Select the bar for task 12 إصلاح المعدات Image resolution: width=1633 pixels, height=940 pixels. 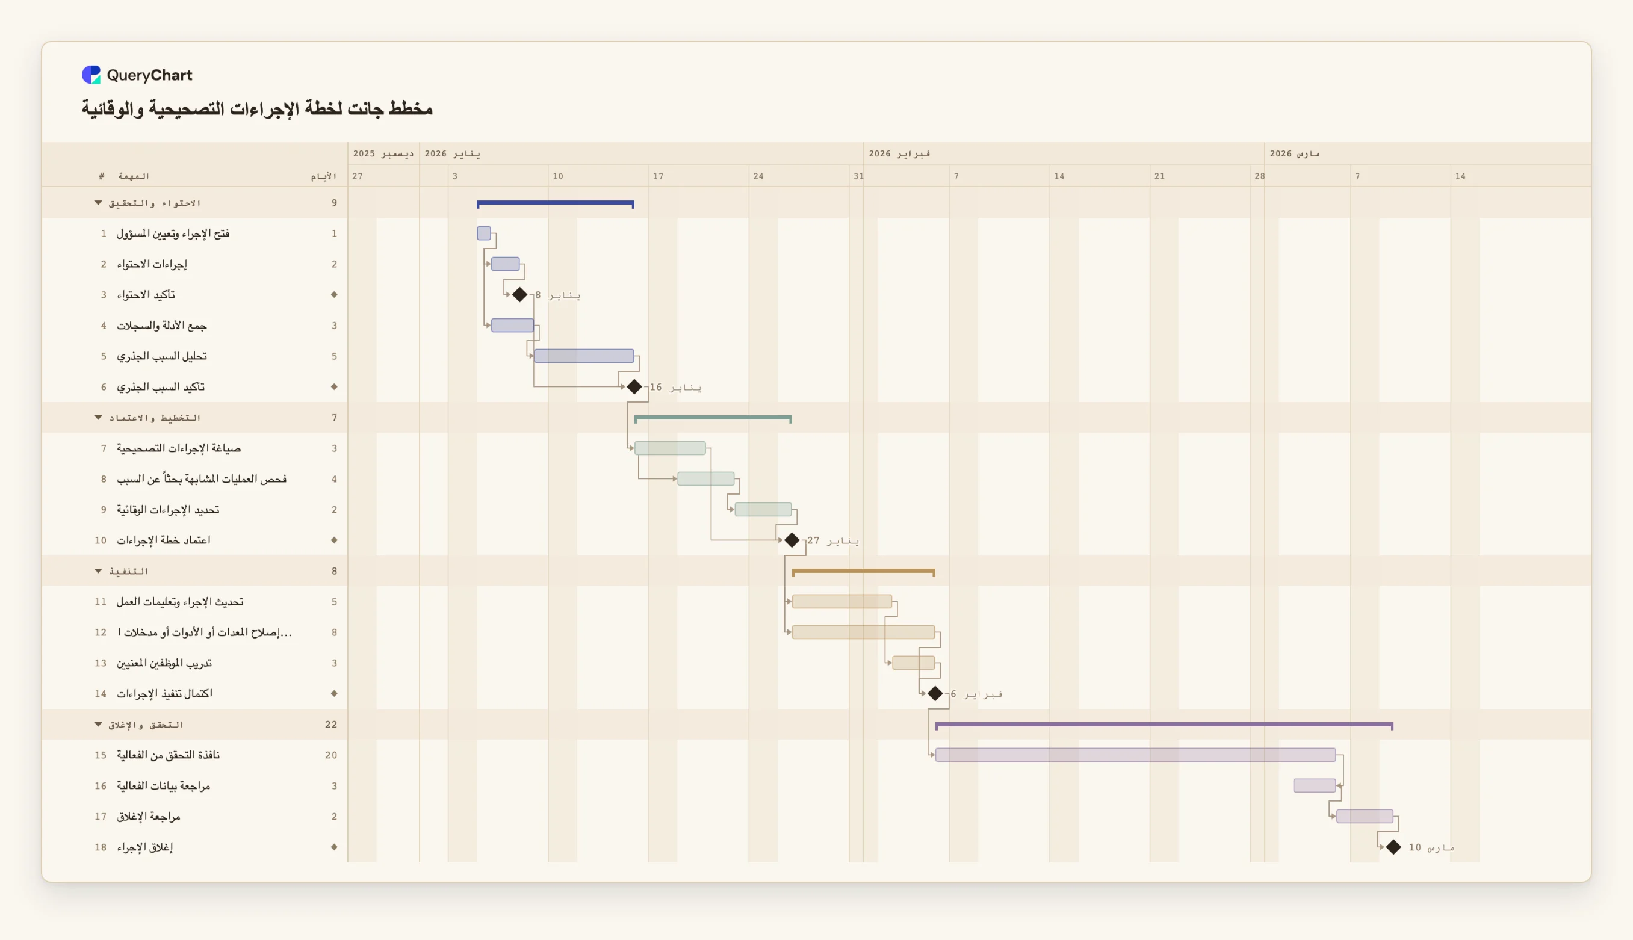(863, 632)
